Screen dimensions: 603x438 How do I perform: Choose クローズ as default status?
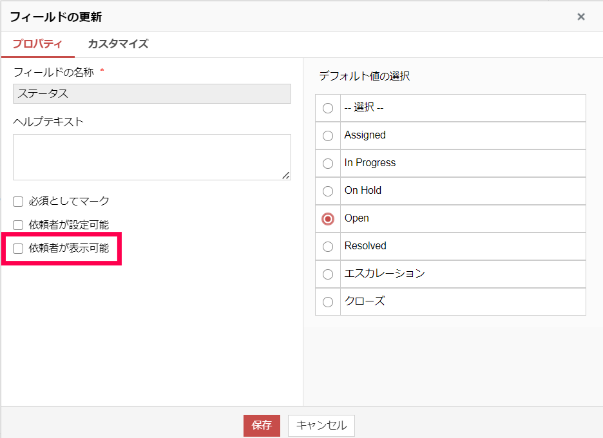[328, 302]
